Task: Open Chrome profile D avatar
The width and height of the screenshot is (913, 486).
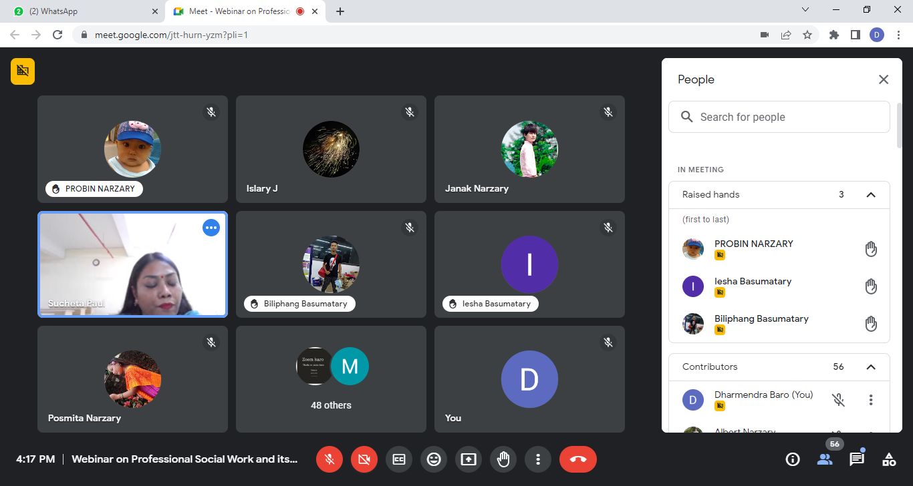Action: (x=877, y=35)
